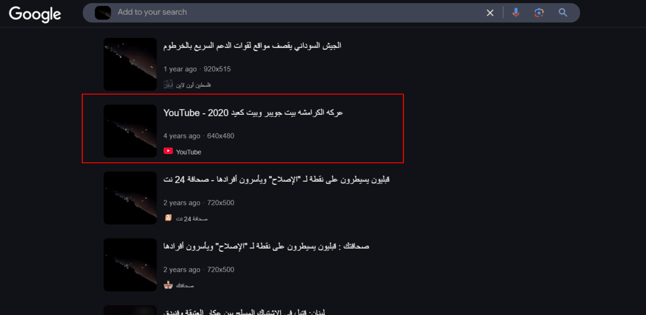Open thumbnail of the third result

click(130, 198)
